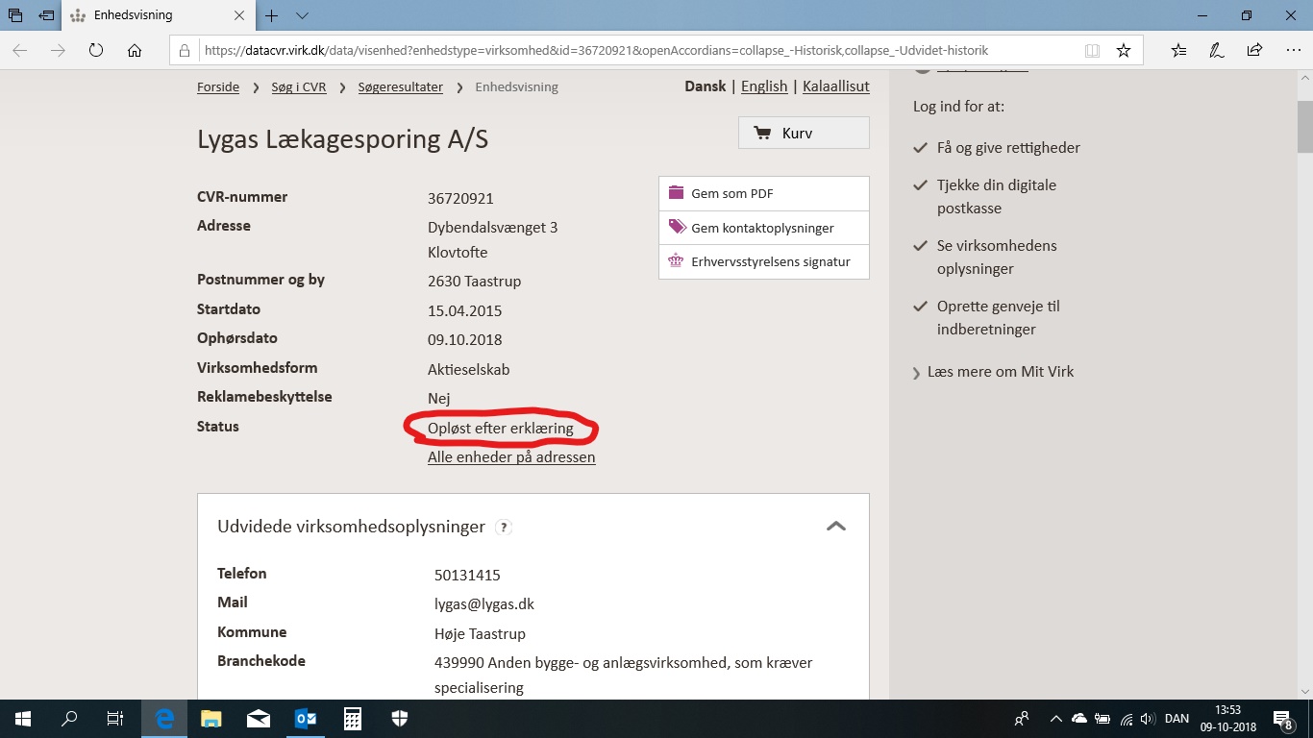Return to Søgeresultater breadcrumb
The height and width of the screenshot is (738, 1313).
pos(400,87)
